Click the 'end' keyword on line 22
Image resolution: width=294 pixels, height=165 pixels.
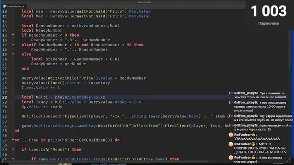tap(25, 68)
